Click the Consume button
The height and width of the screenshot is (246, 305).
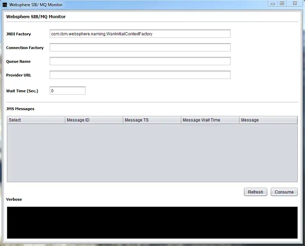(284, 192)
